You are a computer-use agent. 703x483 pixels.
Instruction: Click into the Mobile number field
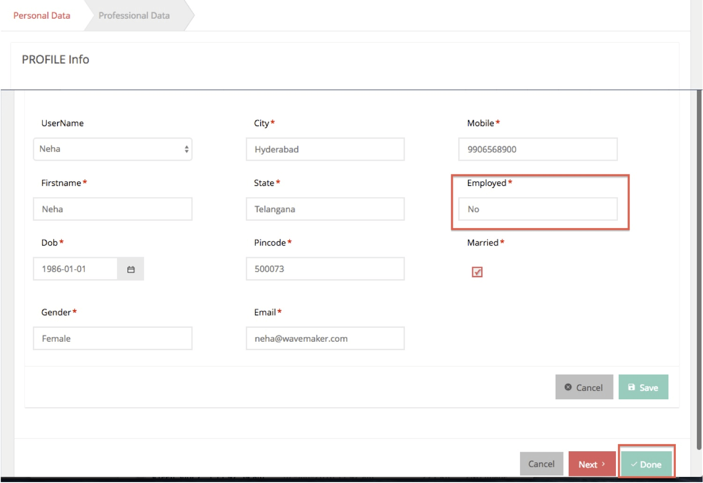click(x=537, y=150)
